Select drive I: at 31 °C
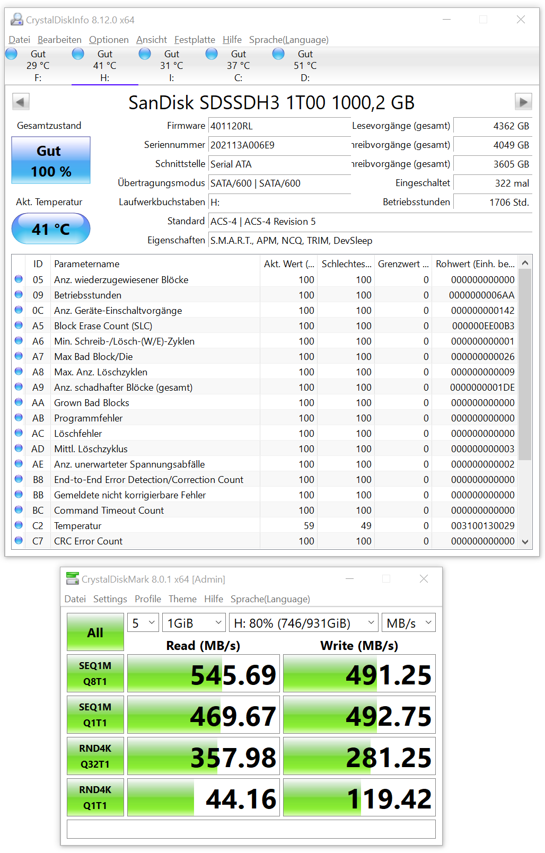 (172, 66)
